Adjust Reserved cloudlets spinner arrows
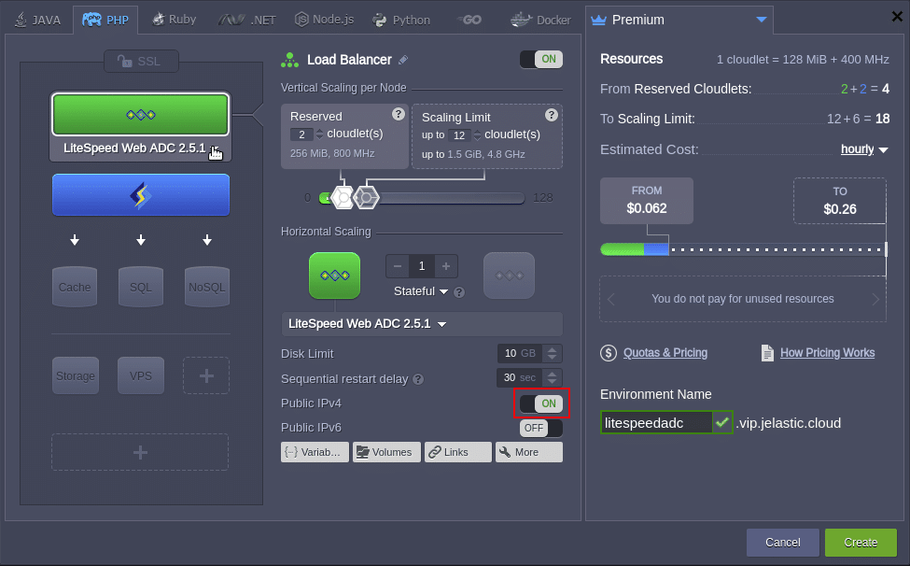 pyautogui.click(x=319, y=134)
